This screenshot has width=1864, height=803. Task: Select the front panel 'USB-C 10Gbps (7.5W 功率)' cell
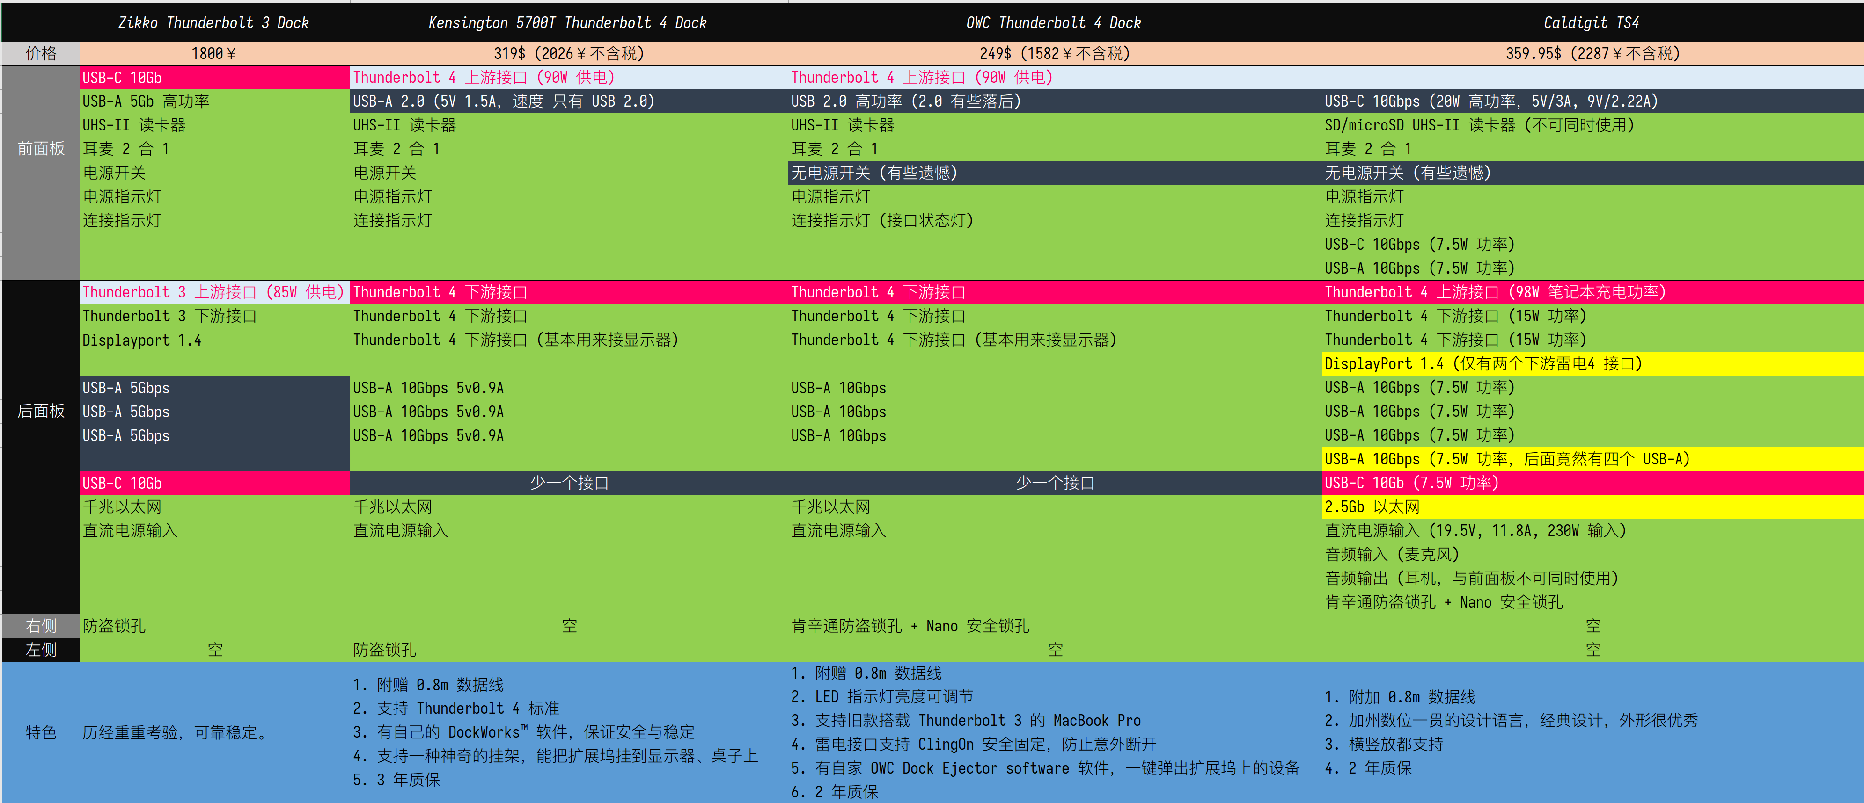(1592, 244)
